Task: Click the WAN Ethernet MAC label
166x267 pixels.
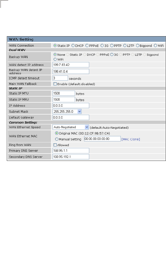Action: point(23,136)
